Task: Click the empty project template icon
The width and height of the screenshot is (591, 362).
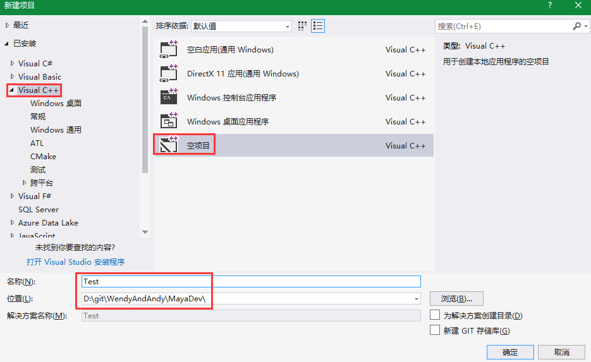Action: click(x=169, y=145)
